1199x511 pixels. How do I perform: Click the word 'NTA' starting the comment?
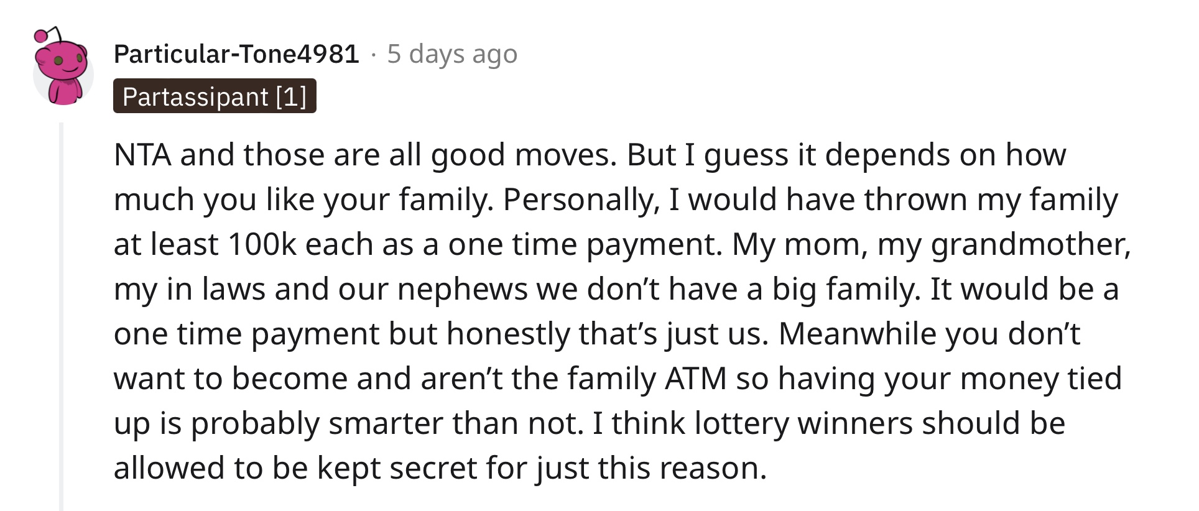pos(142,155)
